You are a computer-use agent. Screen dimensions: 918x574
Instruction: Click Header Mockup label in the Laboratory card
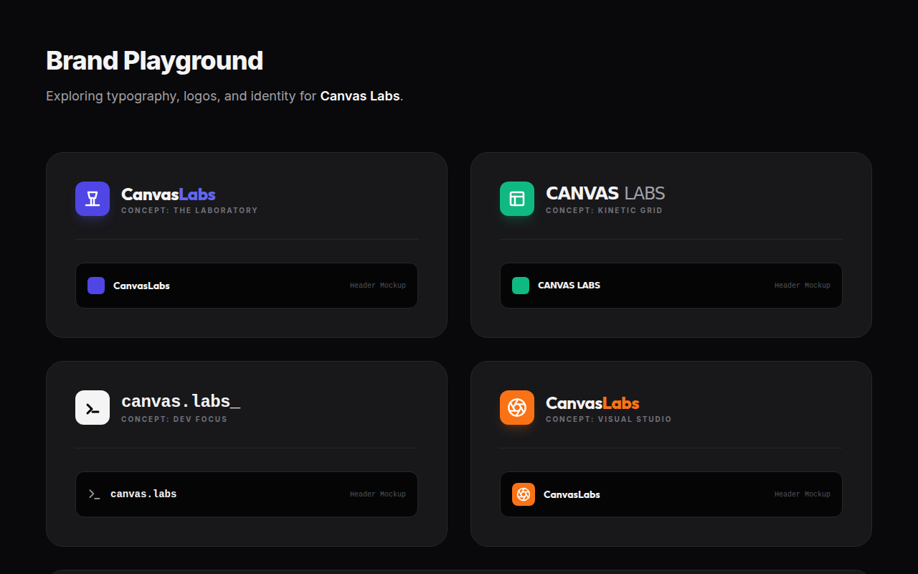click(x=378, y=286)
